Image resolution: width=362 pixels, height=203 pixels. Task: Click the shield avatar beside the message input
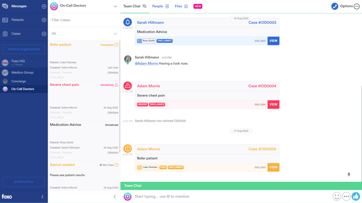(127, 197)
